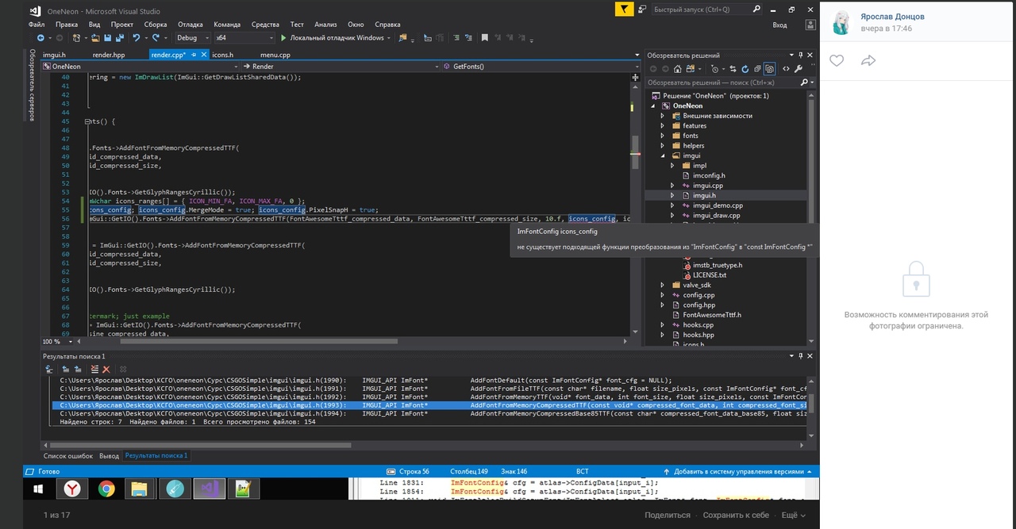Screen dimensions: 1016x529
Task: Expand the features folder in tree
Action: [x=663, y=126]
